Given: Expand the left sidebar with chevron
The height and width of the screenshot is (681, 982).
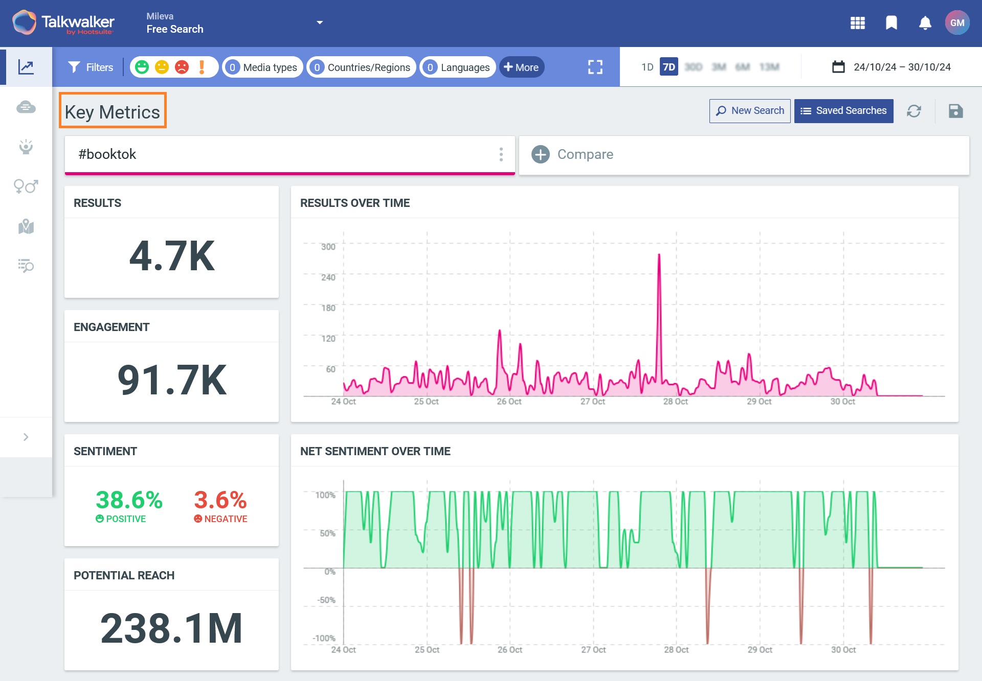Looking at the screenshot, I should 26,437.
